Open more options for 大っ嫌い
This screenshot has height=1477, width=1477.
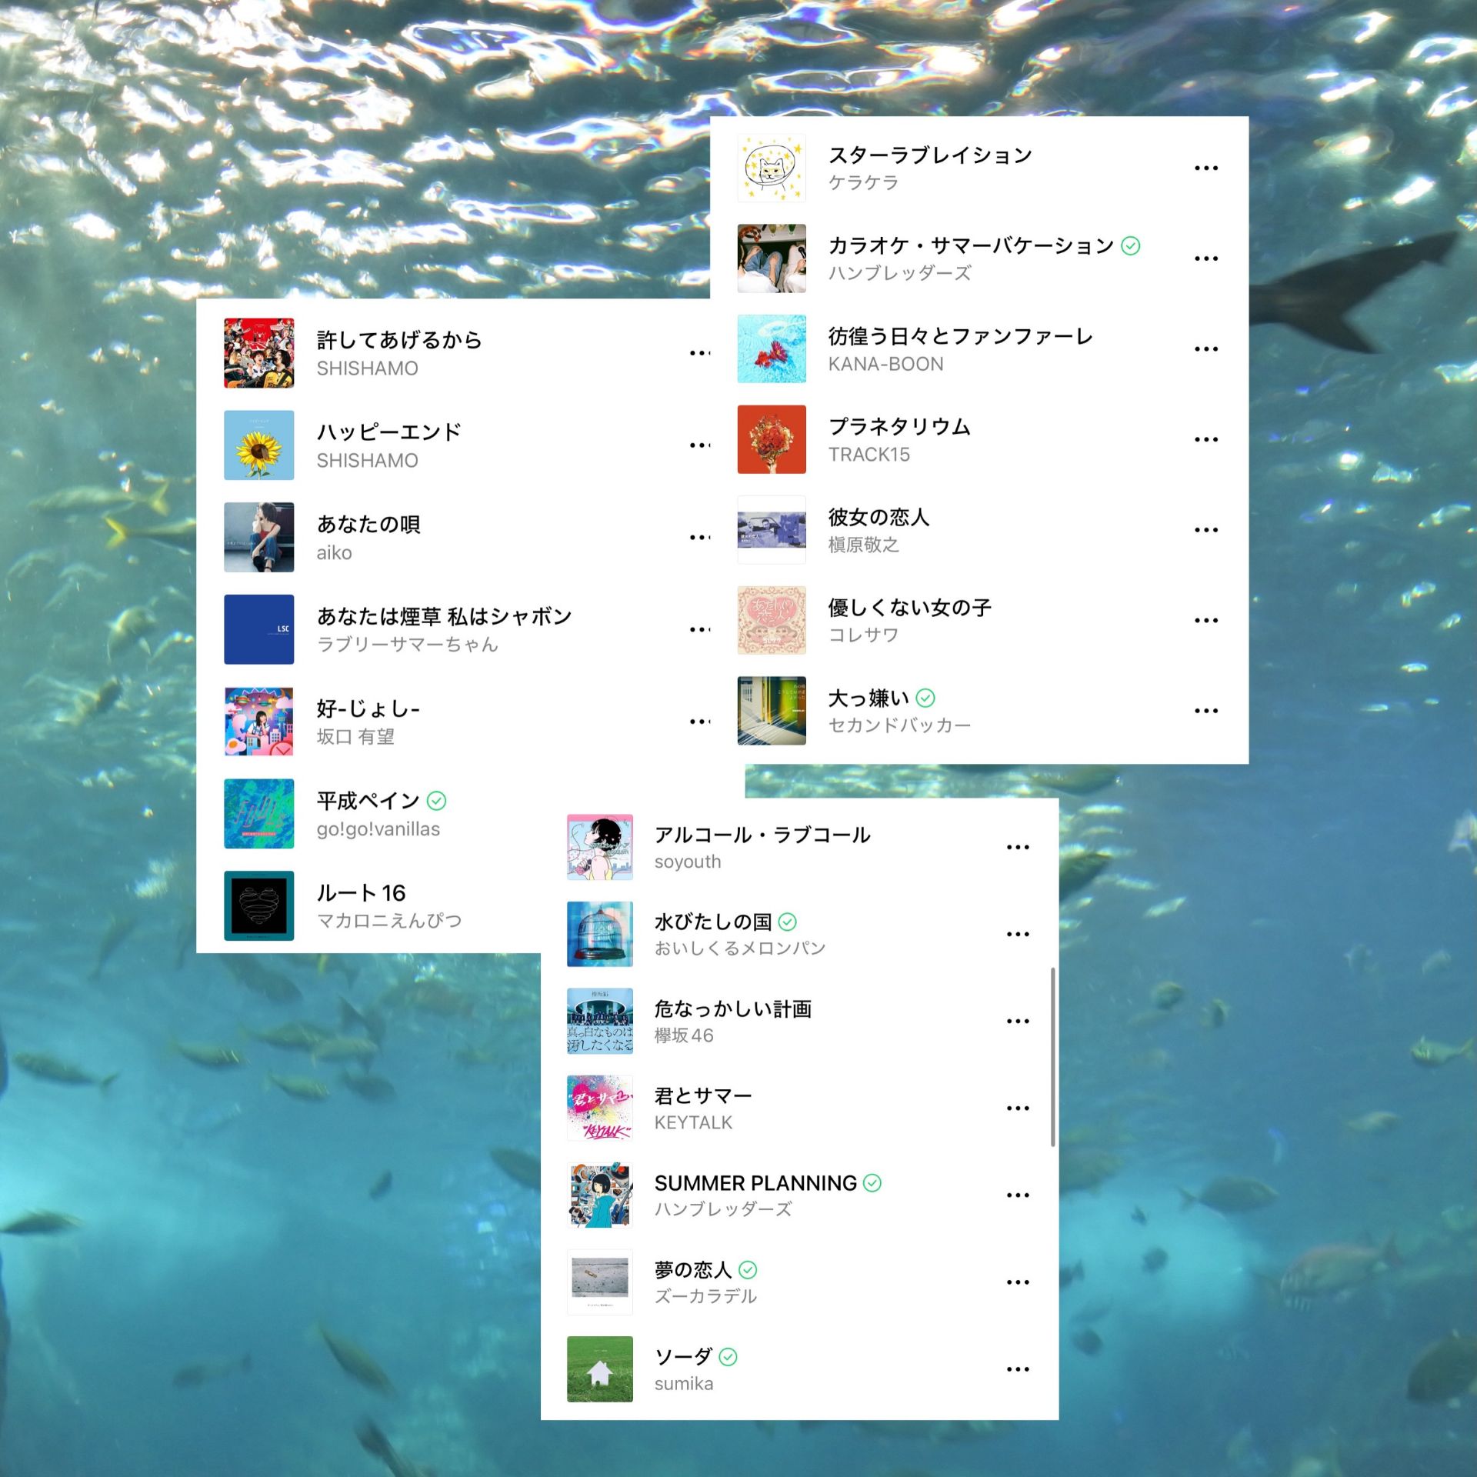1205,711
